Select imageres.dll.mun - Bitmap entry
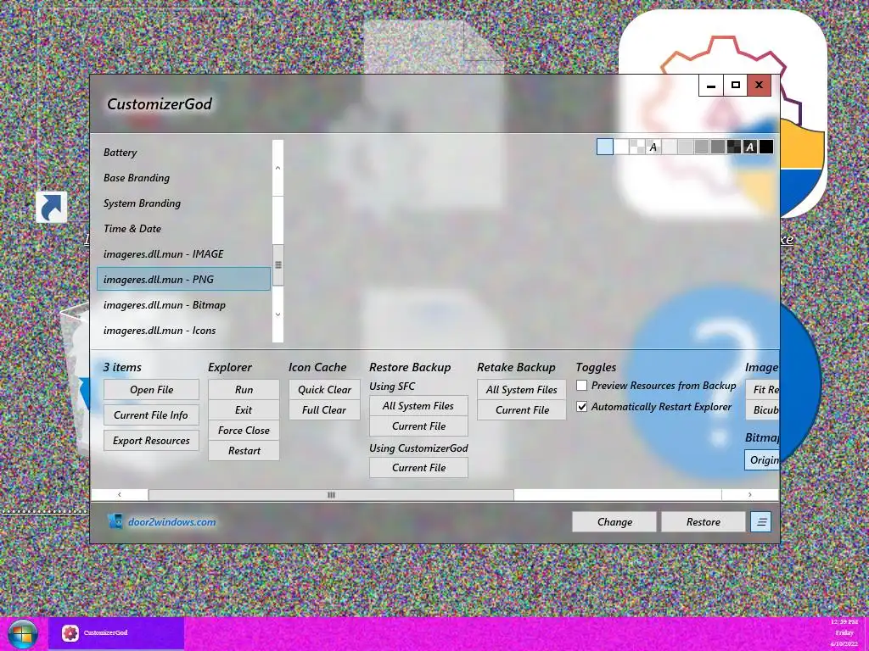869x651 pixels. pyautogui.click(x=183, y=305)
